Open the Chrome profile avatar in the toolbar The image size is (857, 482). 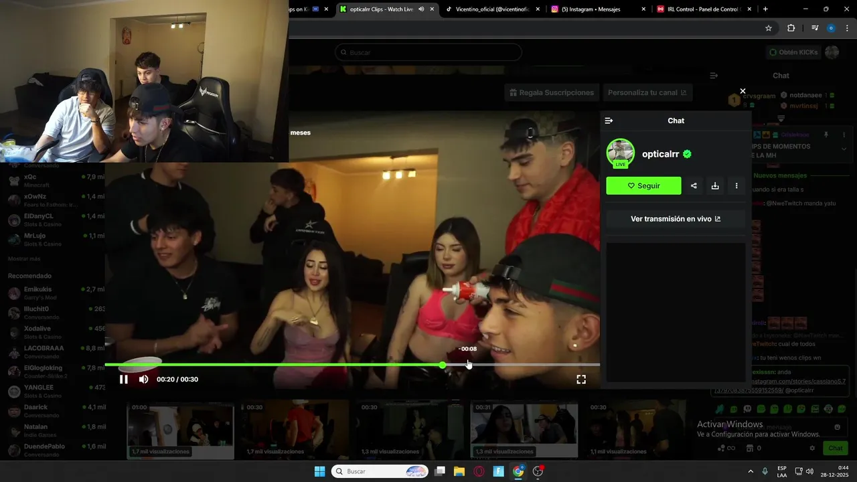(x=831, y=28)
